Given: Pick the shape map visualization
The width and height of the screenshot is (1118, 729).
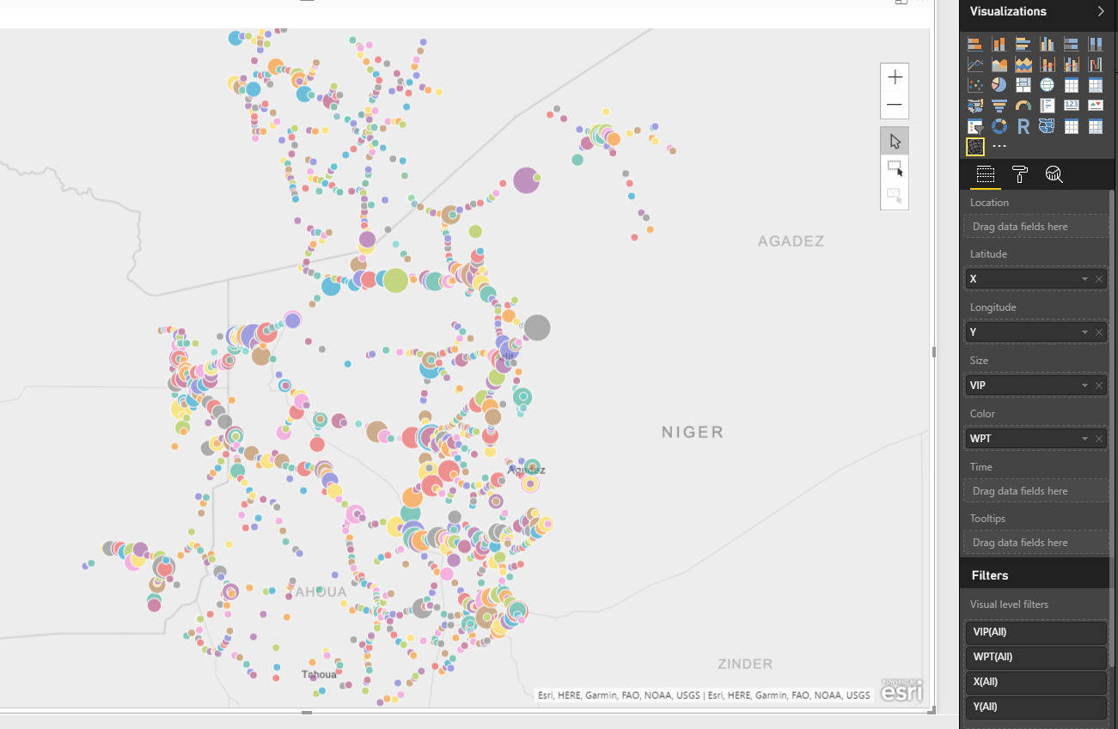Looking at the screenshot, I should pyautogui.click(x=1047, y=126).
